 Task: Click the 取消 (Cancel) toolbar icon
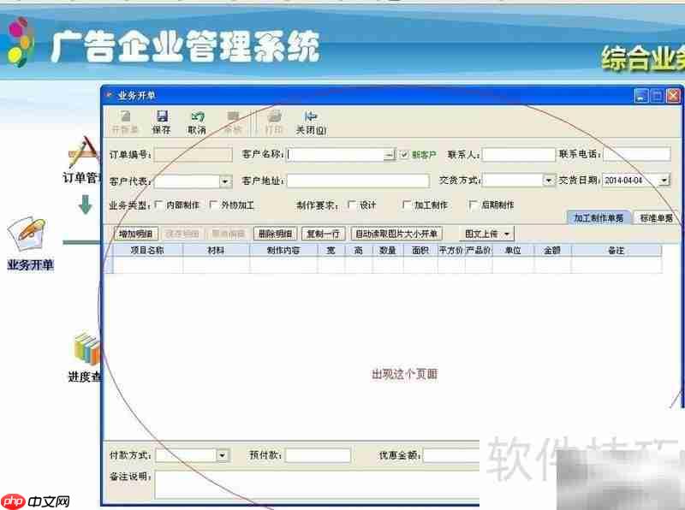pos(197,121)
